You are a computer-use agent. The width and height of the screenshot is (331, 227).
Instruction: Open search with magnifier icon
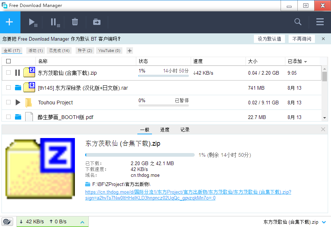(x=298, y=22)
